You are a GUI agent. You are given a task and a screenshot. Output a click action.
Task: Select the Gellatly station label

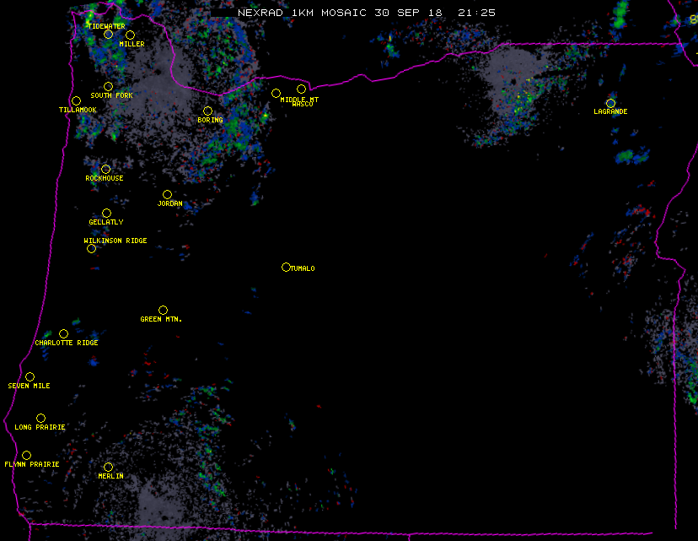(x=106, y=223)
